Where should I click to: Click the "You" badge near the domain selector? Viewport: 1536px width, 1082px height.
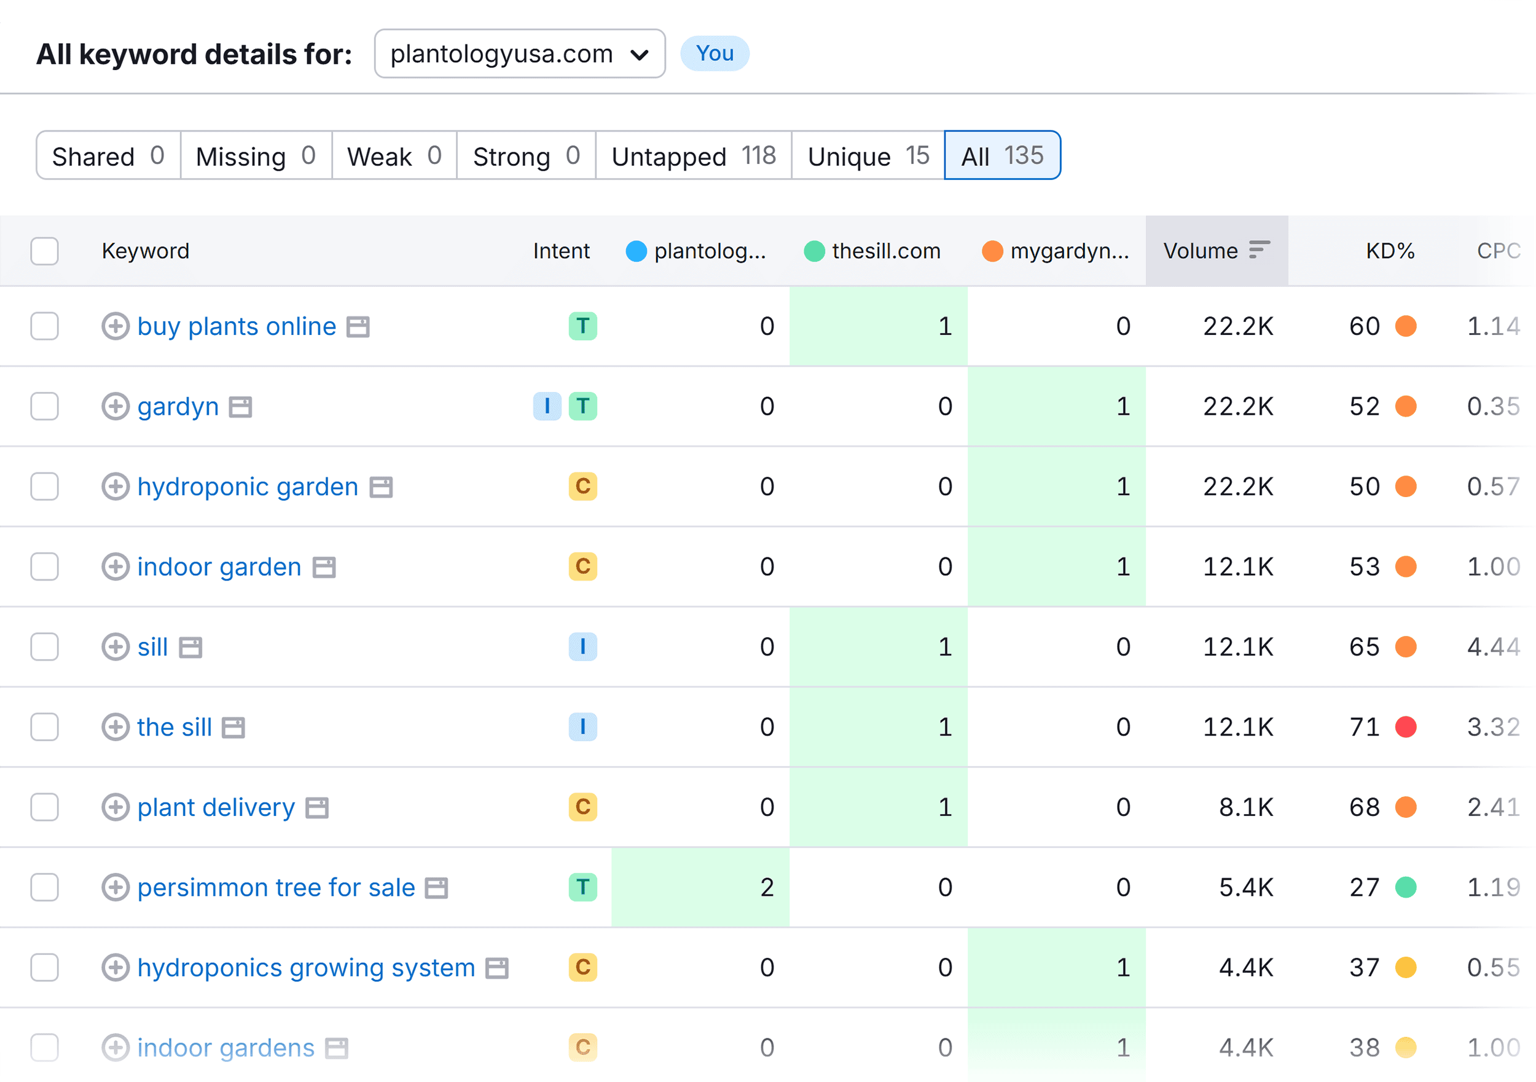coord(714,53)
